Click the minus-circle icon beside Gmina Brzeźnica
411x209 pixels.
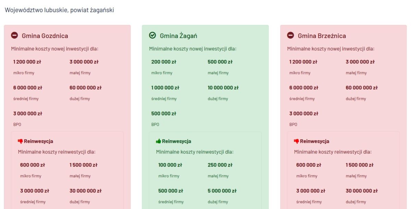coord(290,35)
